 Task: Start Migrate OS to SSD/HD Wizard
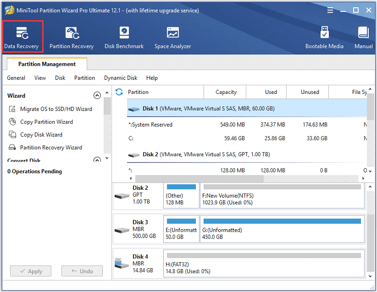coord(56,109)
